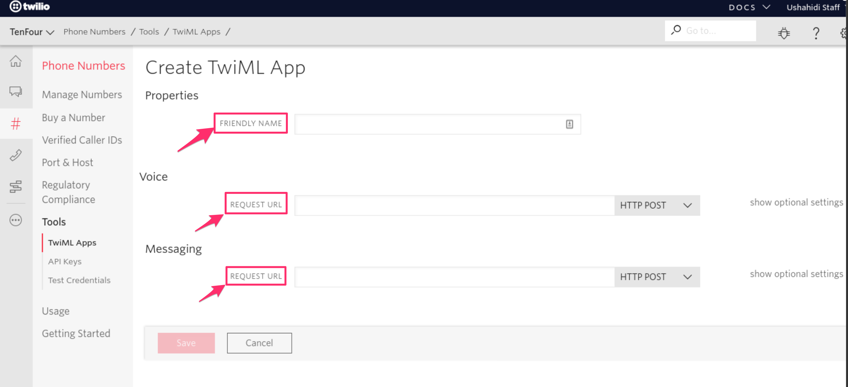Open the Debugger via the bug icon
Image resolution: width=848 pixels, height=387 pixels.
784,33
